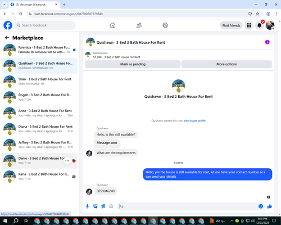Viewport: 281px width, 225px height.
Task: Open the Facebook menu grid icon
Action: click(249, 25)
